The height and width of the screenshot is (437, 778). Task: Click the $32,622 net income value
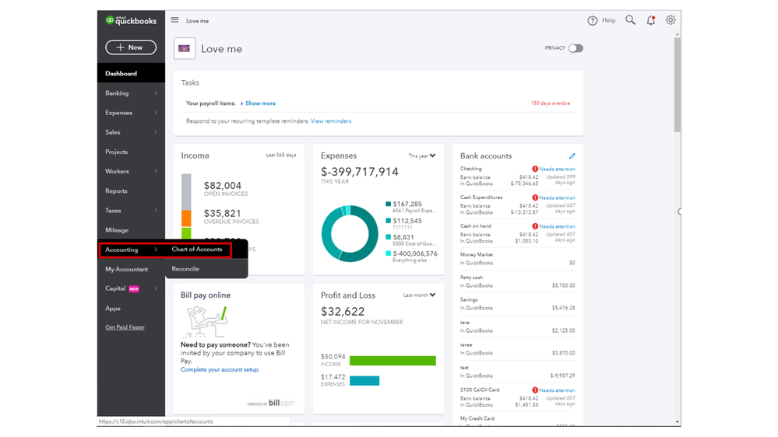[343, 312]
